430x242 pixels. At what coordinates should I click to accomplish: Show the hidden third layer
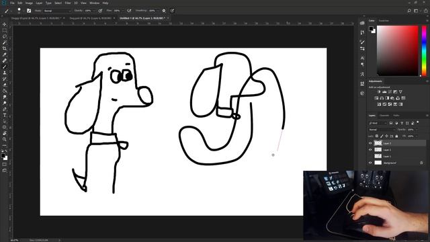click(x=370, y=156)
